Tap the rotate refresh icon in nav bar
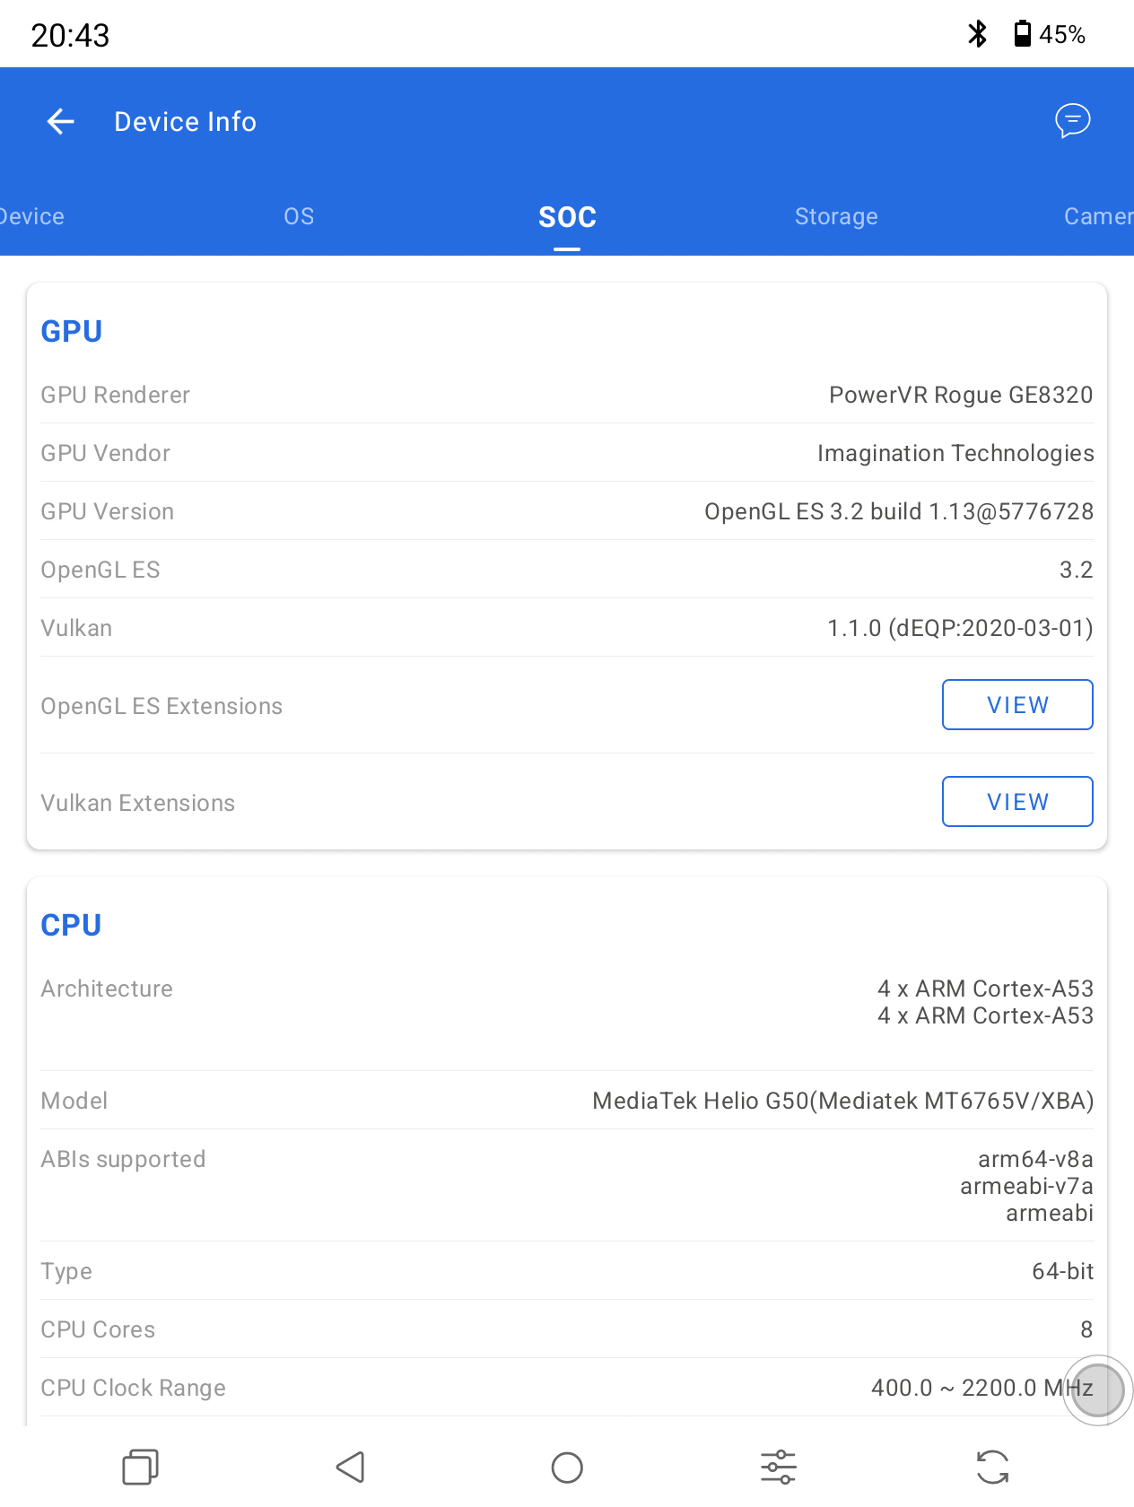The height and width of the screenshot is (1507, 1134). point(993,1468)
